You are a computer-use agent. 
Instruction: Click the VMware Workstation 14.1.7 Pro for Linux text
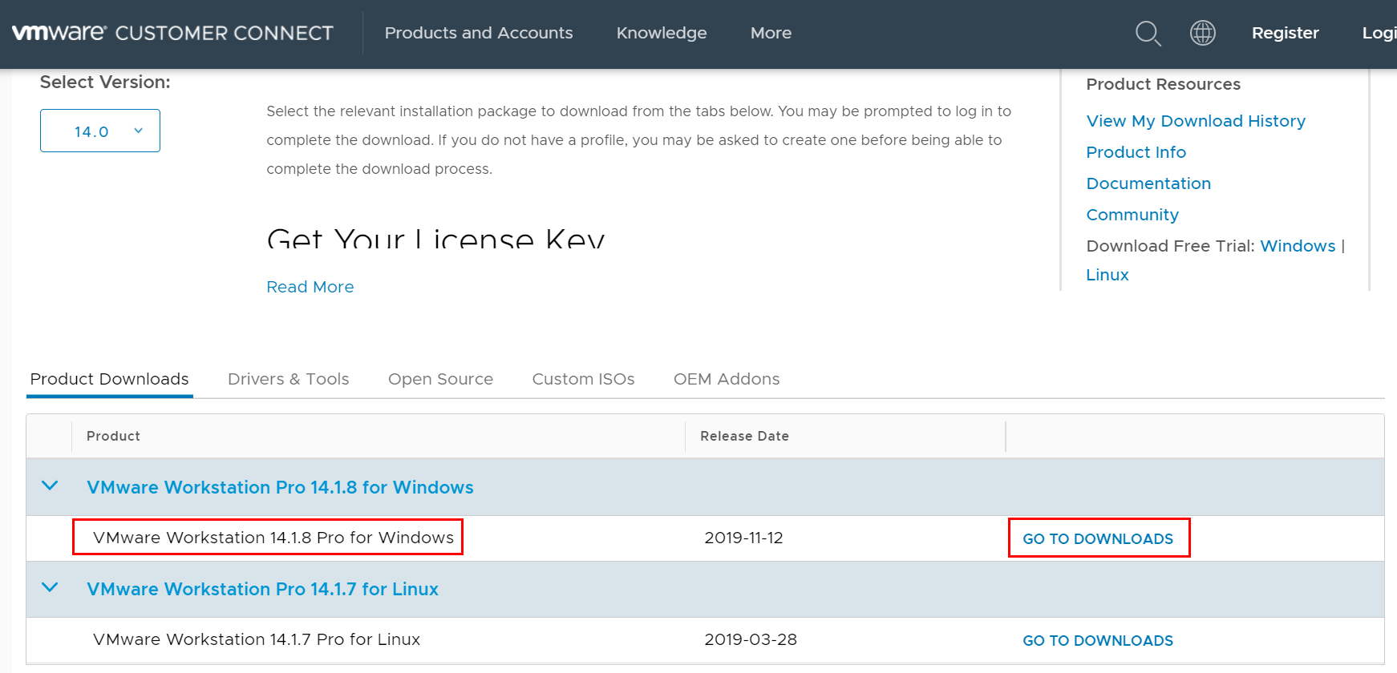coord(257,639)
